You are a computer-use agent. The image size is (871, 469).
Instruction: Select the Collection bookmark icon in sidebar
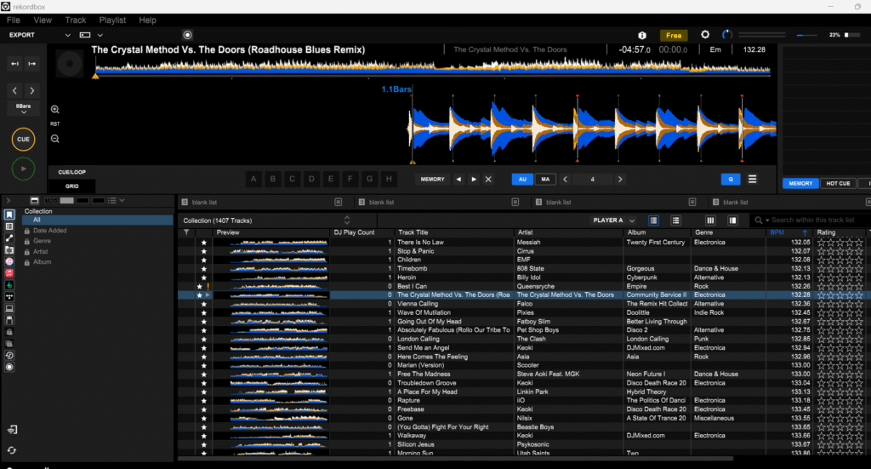[x=9, y=214]
